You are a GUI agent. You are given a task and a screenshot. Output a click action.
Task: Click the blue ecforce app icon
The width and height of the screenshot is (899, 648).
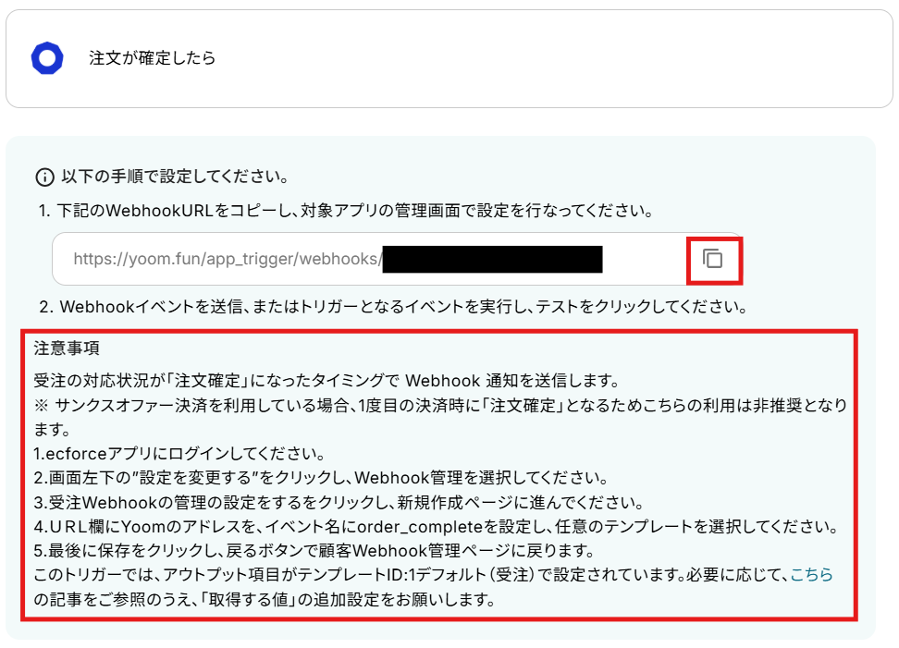[x=47, y=58]
